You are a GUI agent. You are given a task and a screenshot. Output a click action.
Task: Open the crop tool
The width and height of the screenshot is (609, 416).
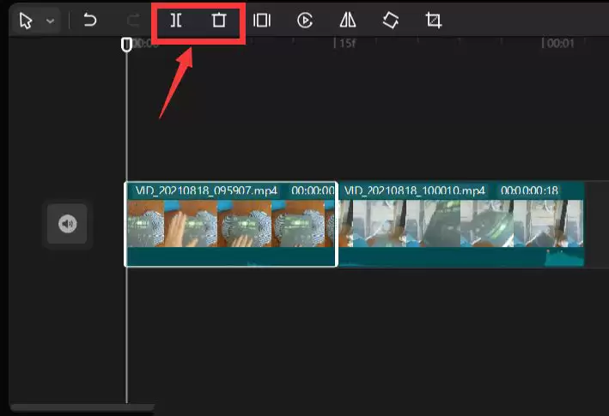[434, 21]
